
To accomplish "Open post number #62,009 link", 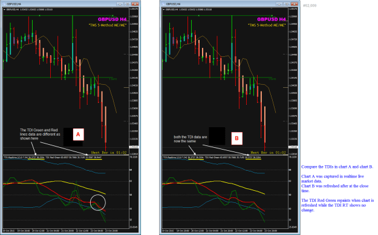I will pyautogui.click(x=310, y=5).
